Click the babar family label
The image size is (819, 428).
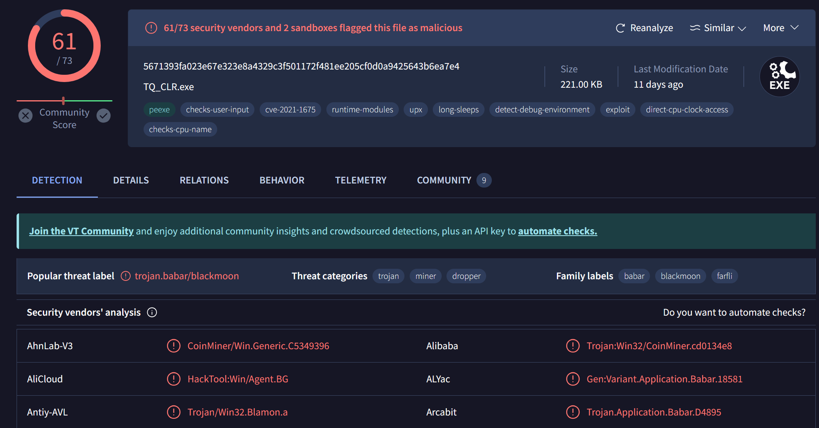(x=634, y=276)
